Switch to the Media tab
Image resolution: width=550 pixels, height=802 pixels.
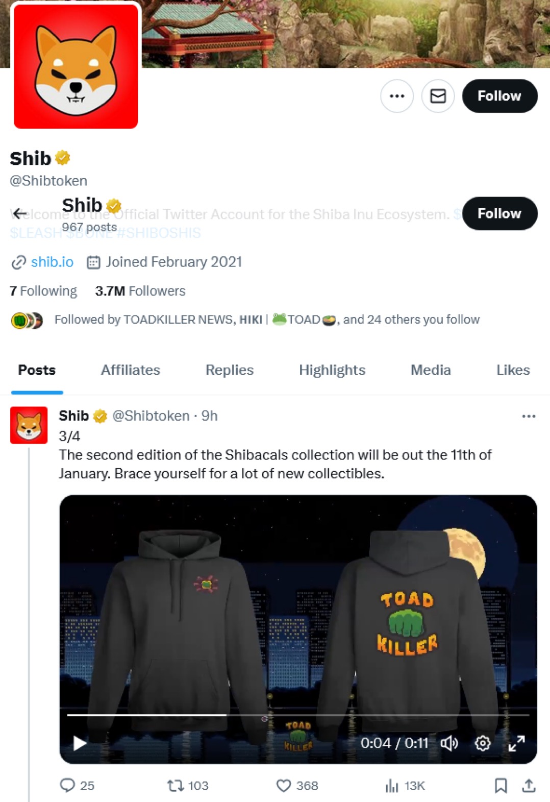click(x=431, y=370)
